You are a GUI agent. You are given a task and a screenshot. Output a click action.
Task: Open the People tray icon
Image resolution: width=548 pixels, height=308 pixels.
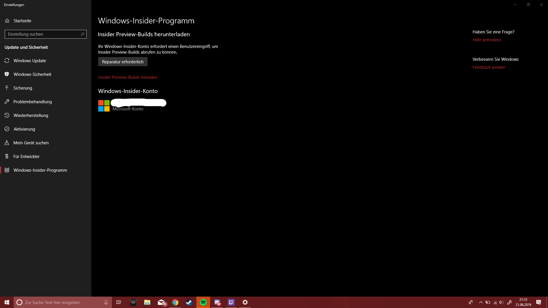tap(471, 302)
